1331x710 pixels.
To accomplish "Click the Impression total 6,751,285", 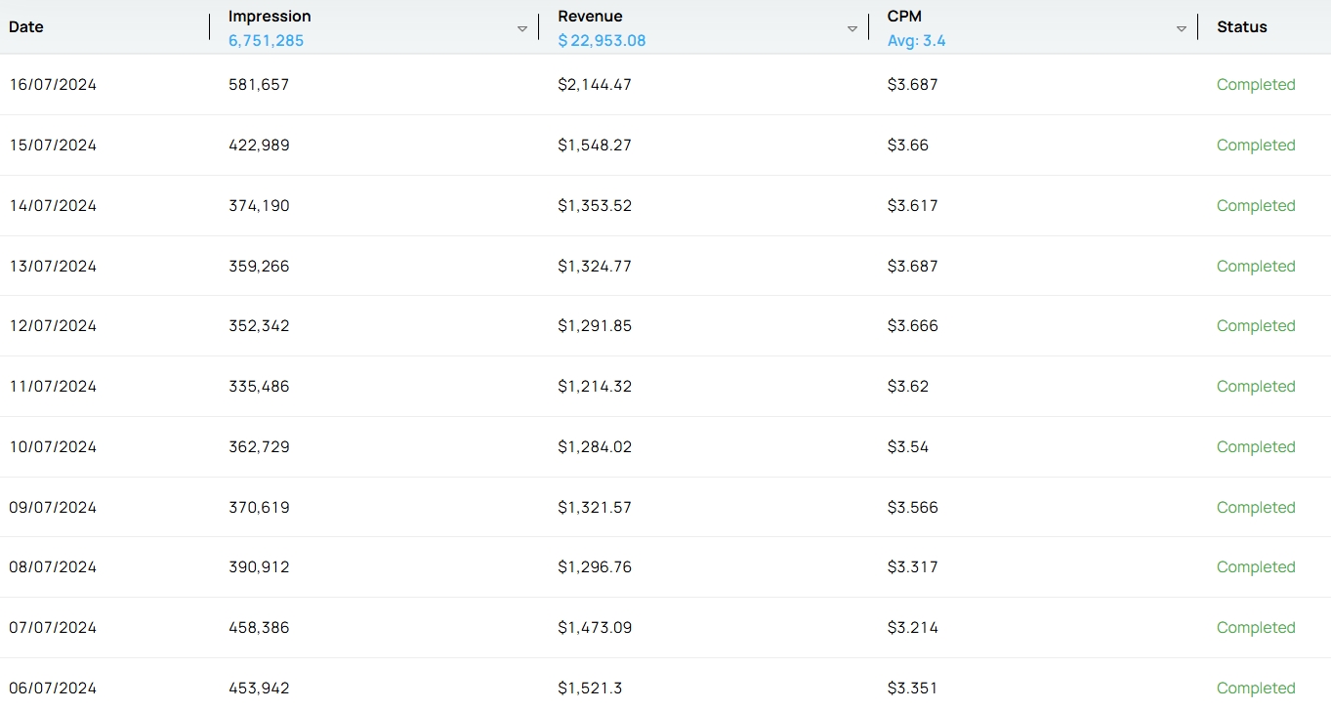I will (266, 41).
